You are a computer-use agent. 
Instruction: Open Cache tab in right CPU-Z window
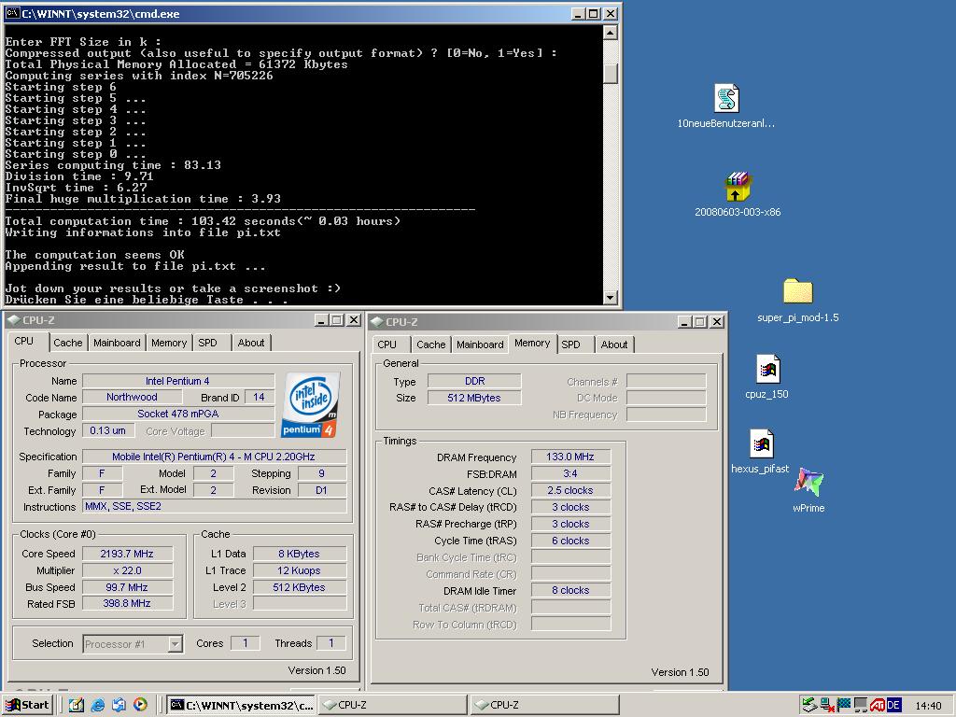click(x=431, y=344)
